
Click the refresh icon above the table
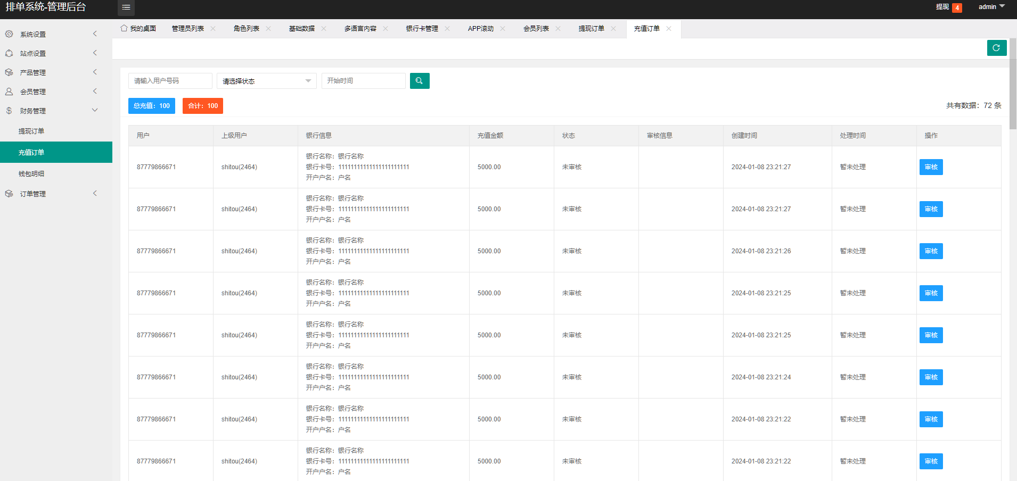(997, 48)
